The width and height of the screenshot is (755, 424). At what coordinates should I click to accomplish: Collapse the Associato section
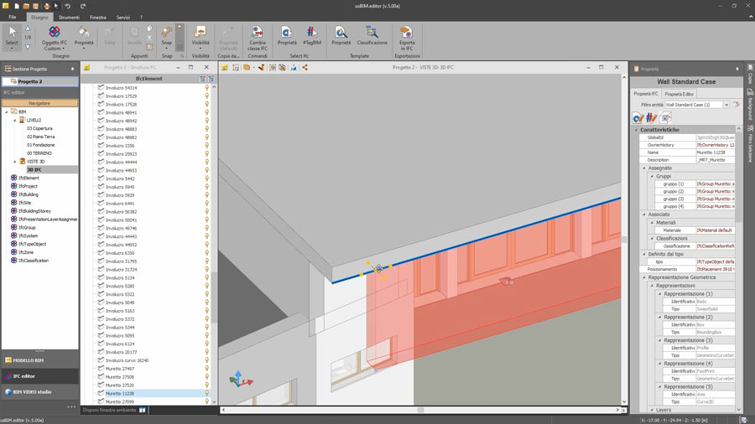(x=644, y=215)
